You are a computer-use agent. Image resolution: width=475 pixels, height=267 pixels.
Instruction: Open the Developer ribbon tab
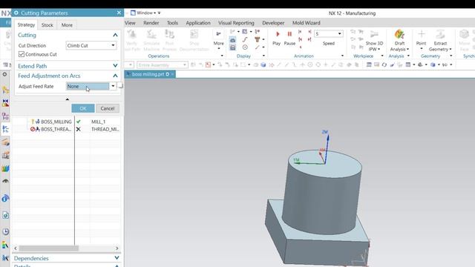pyautogui.click(x=273, y=23)
